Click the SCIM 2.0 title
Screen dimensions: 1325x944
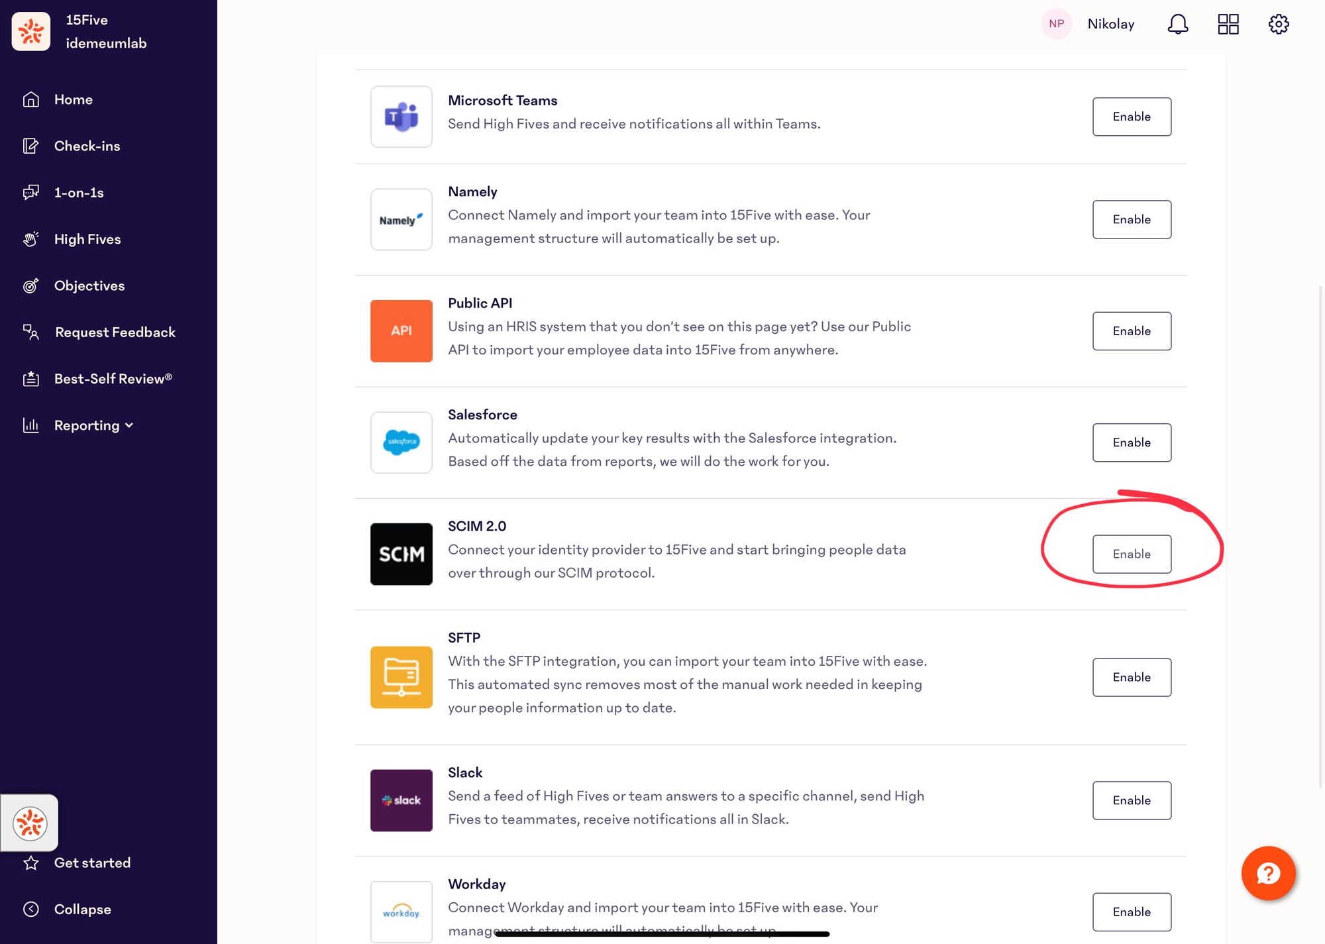tap(477, 526)
